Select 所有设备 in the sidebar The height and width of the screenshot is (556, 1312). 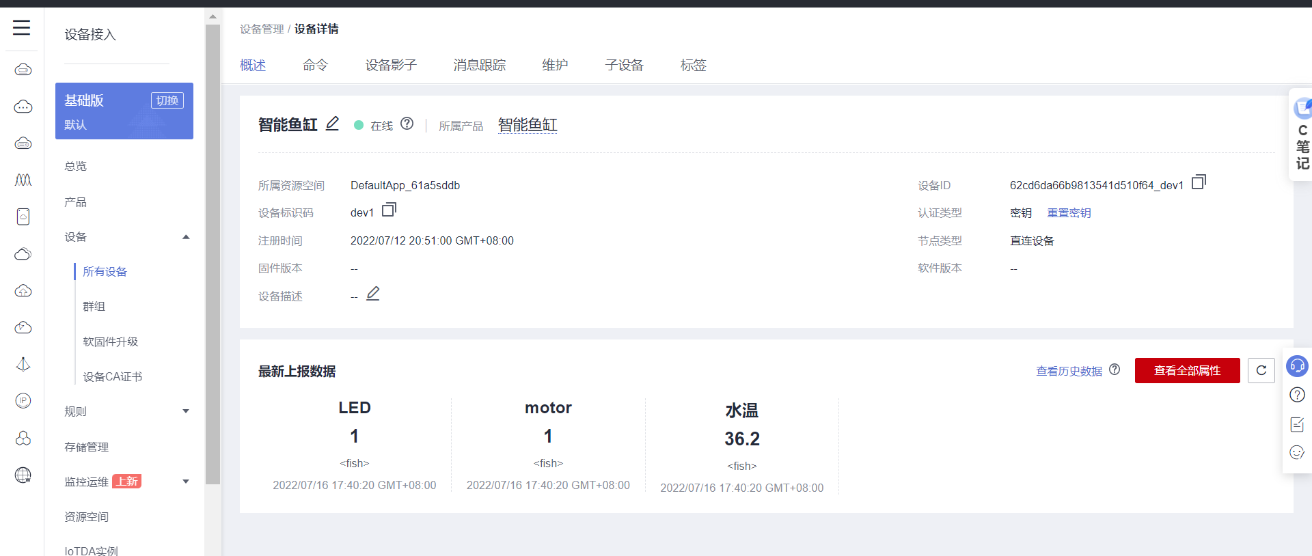pyautogui.click(x=105, y=272)
